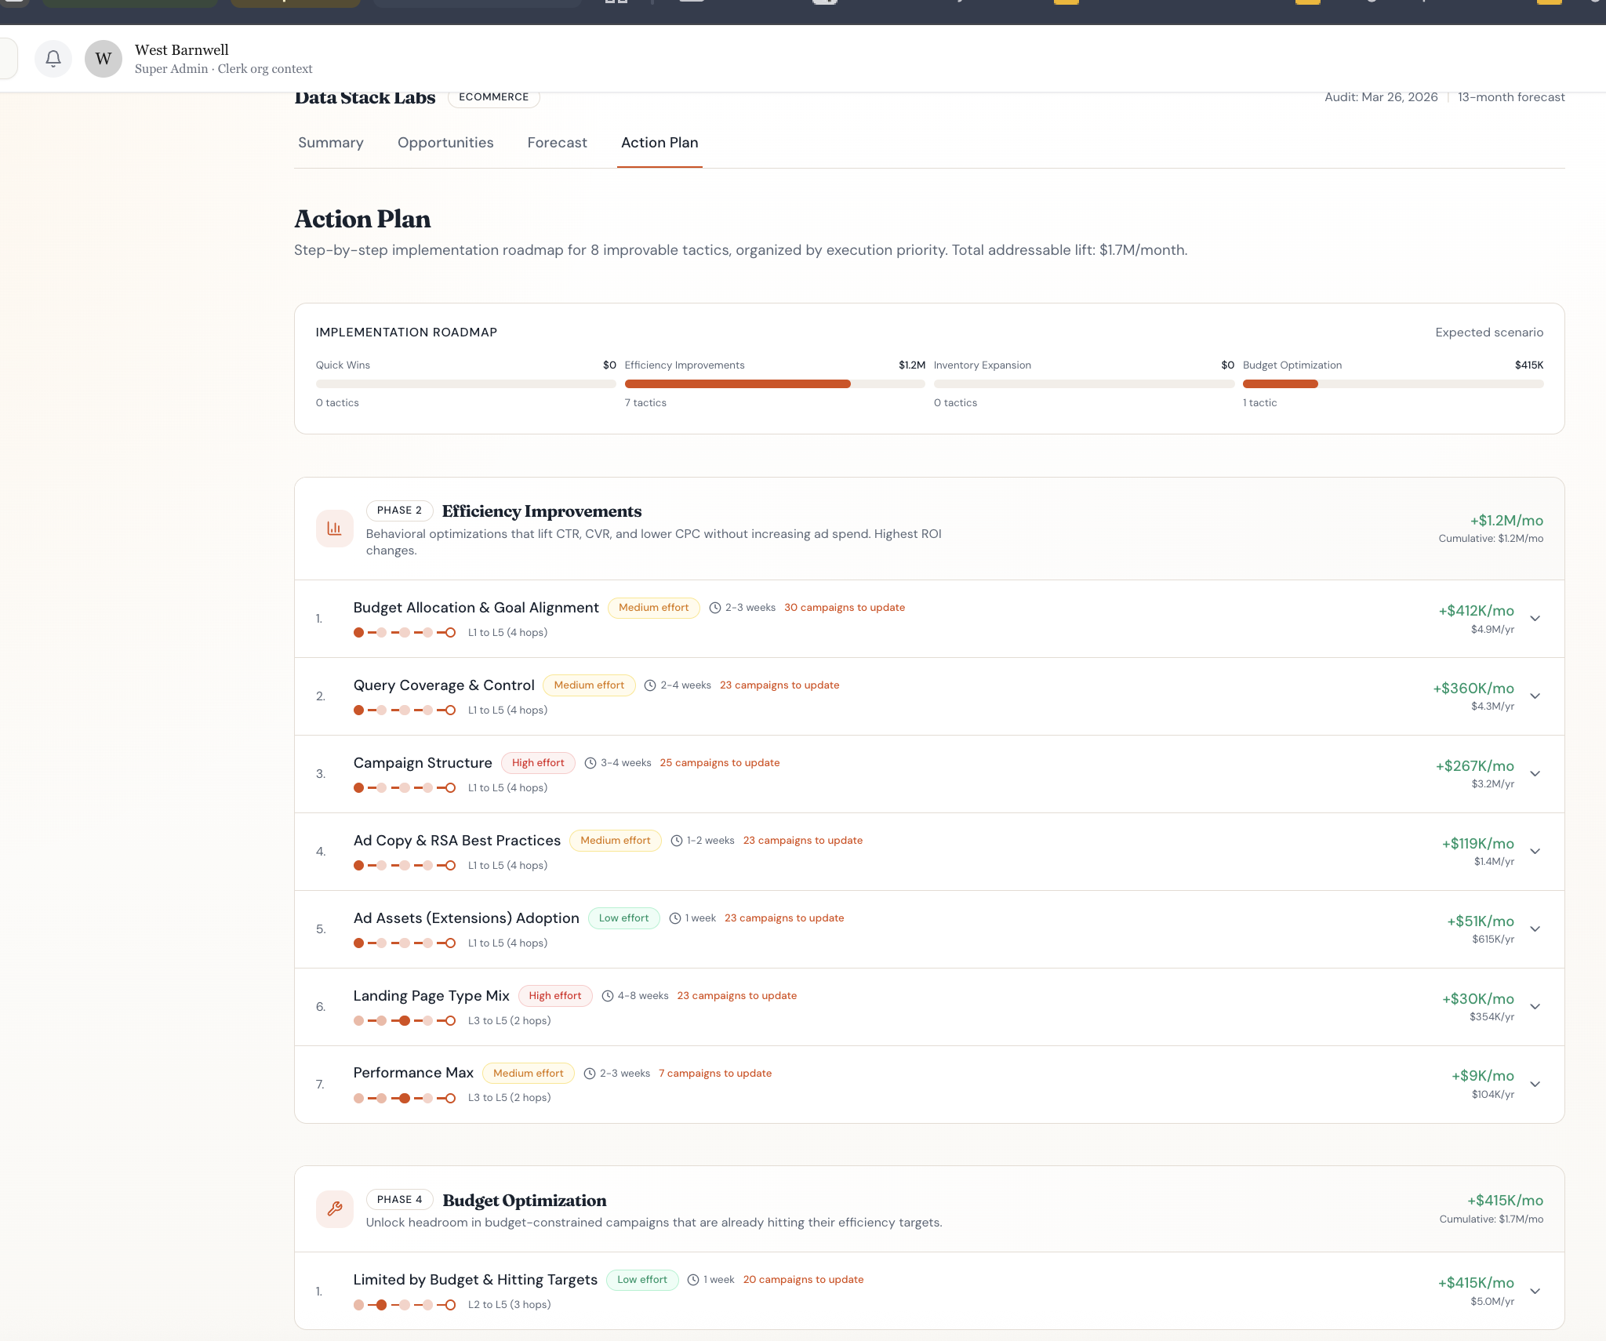Expand Landing Page Type Mix chevron

(1535, 1007)
